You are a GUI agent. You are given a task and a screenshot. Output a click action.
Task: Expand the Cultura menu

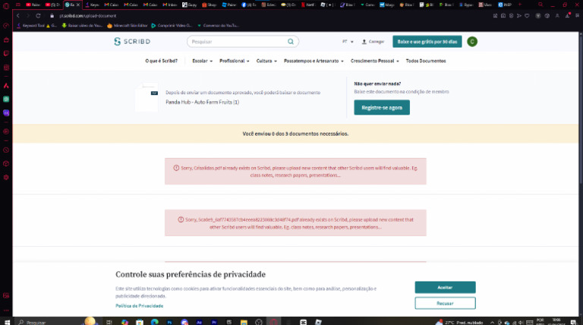266,61
